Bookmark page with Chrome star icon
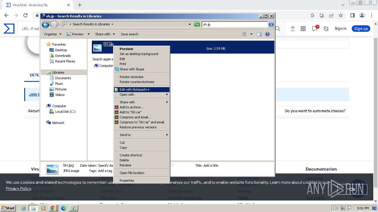Viewport: 378px width, 212px height. tap(341, 15)
